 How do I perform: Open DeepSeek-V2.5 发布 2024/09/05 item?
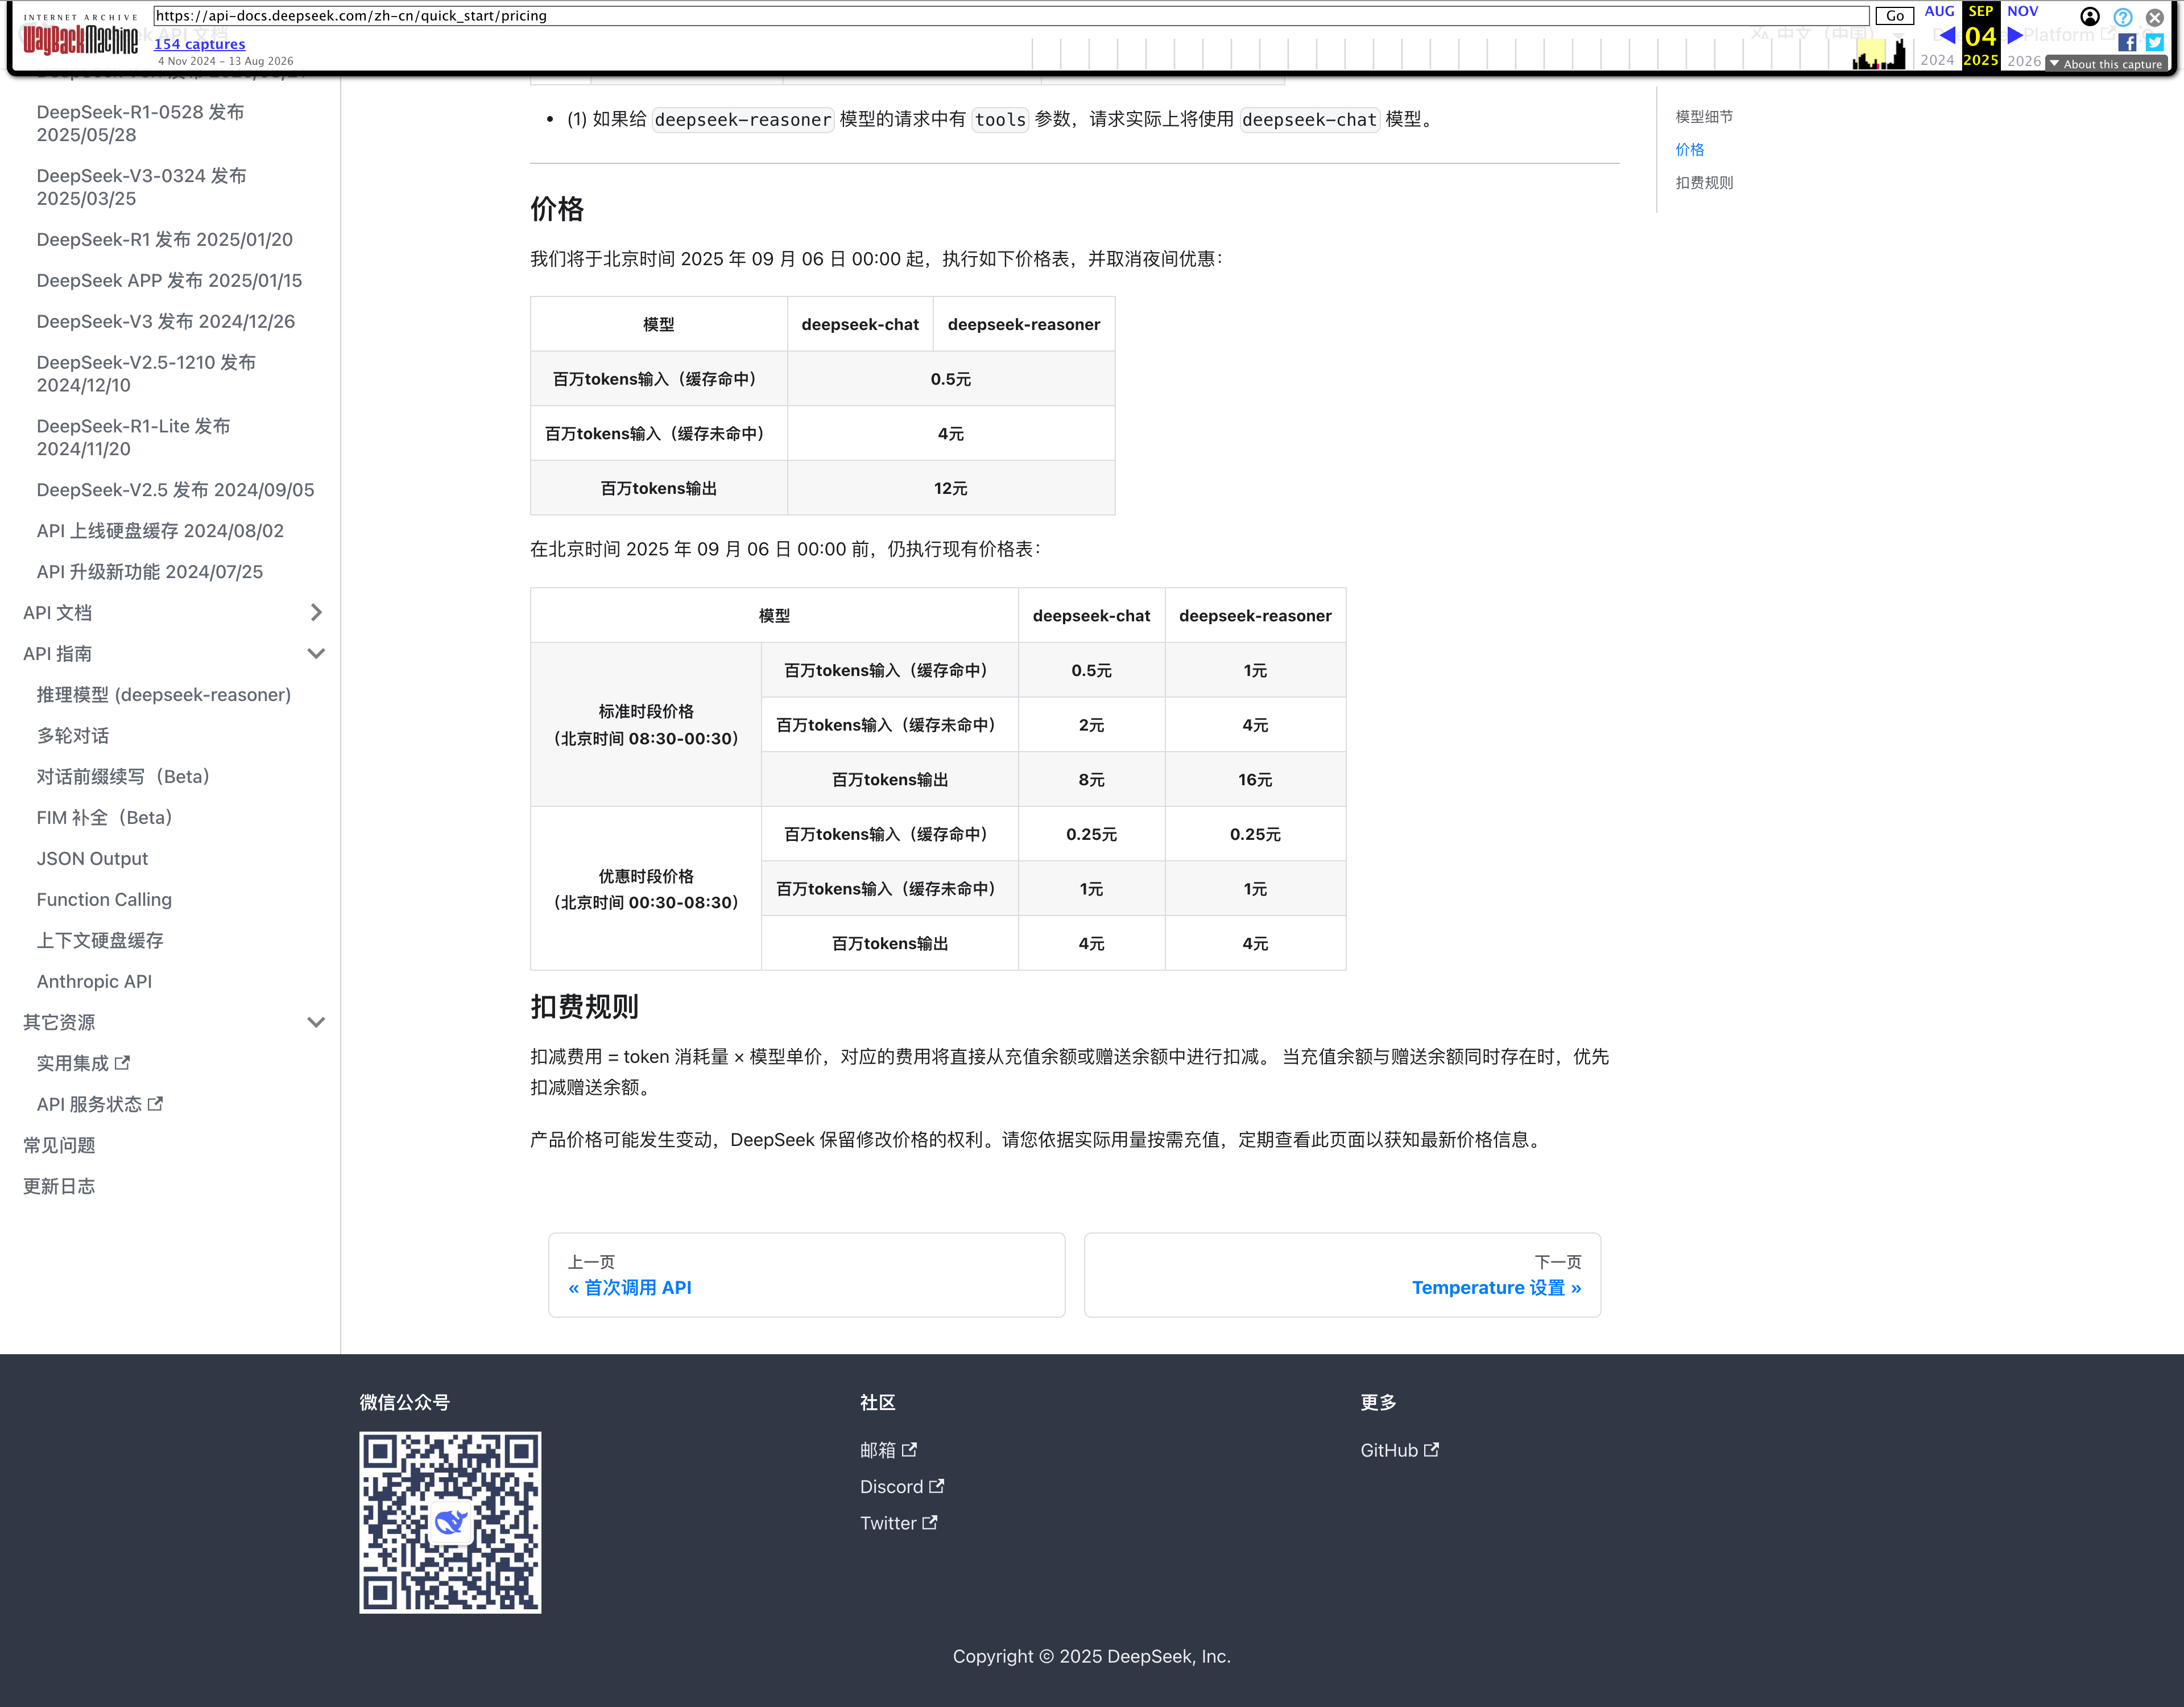click(x=175, y=489)
